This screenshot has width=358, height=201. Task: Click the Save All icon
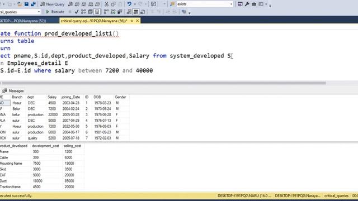pyautogui.click(x=33, y=4)
